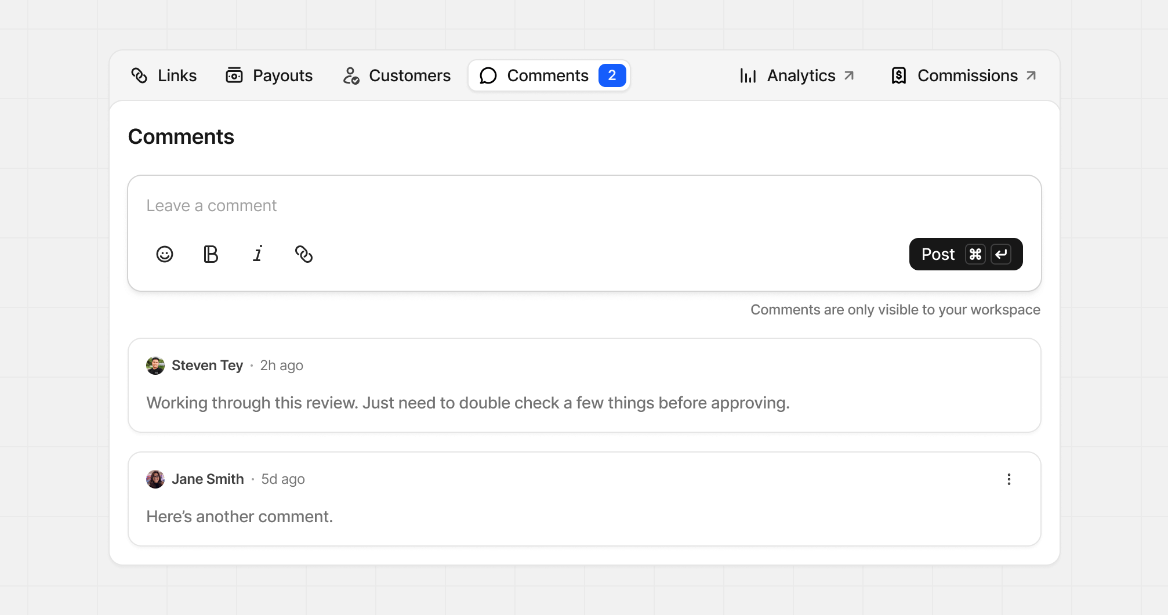This screenshot has height=615, width=1168.
Task: Click the command key icon on Post
Action: tap(975, 254)
